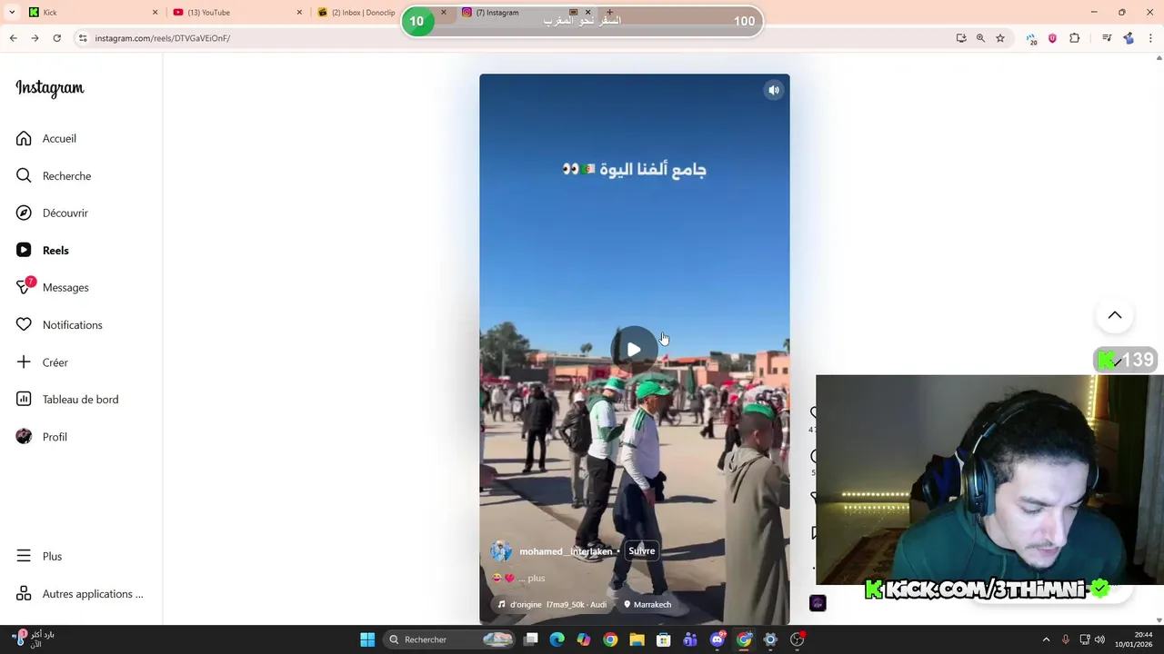
Task: Open Autres applications menu
Action: click(x=80, y=593)
